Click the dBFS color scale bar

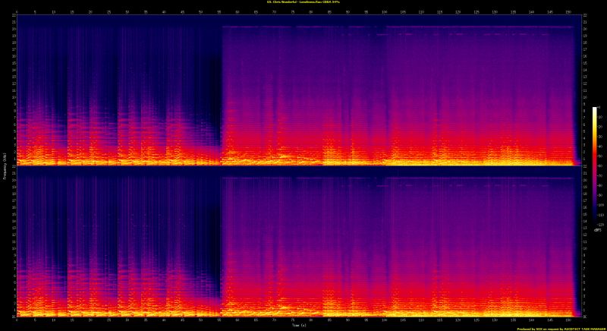[x=596, y=165]
